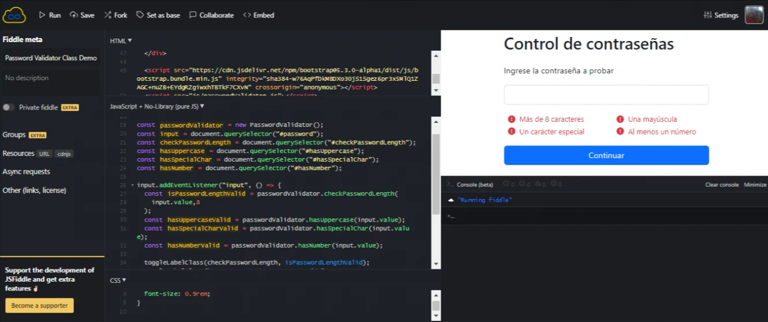Edit the fiddle title field
768x322 pixels.
(x=51, y=58)
